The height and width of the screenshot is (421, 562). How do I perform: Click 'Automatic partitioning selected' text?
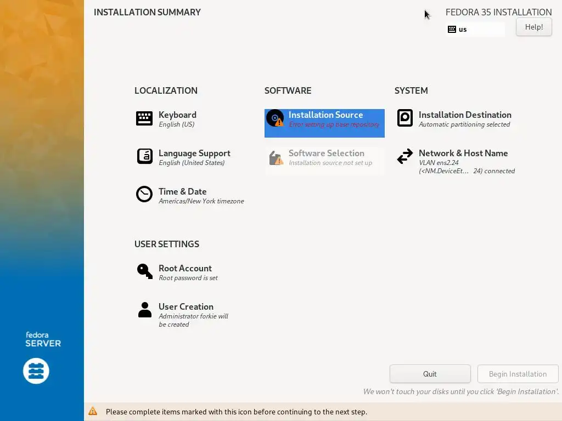(464, 124)
